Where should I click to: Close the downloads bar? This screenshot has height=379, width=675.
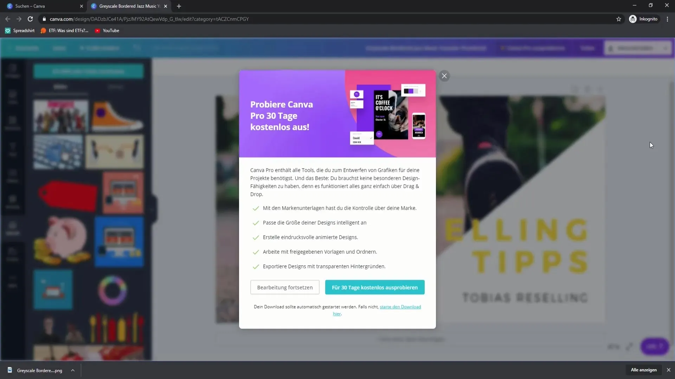(669, 370)
